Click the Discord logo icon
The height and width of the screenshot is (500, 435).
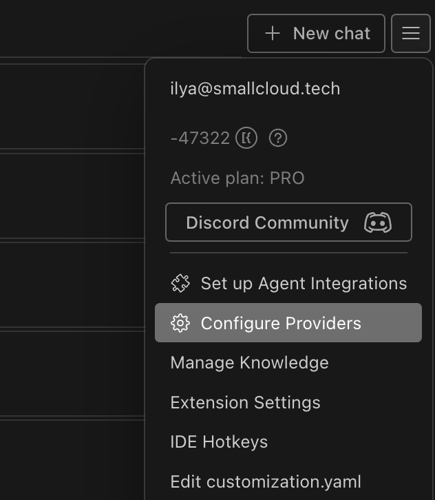tap(378, 222)
